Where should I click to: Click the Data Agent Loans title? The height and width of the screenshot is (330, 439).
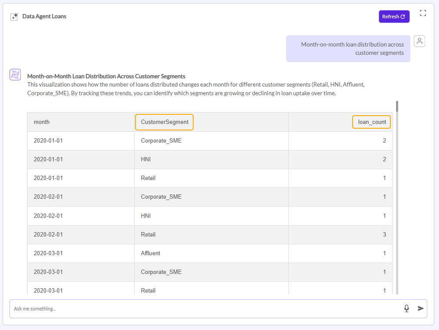tap(44, 17)
